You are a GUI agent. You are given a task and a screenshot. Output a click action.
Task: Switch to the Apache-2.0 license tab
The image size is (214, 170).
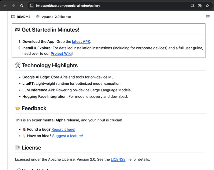[x=56, y=17]
